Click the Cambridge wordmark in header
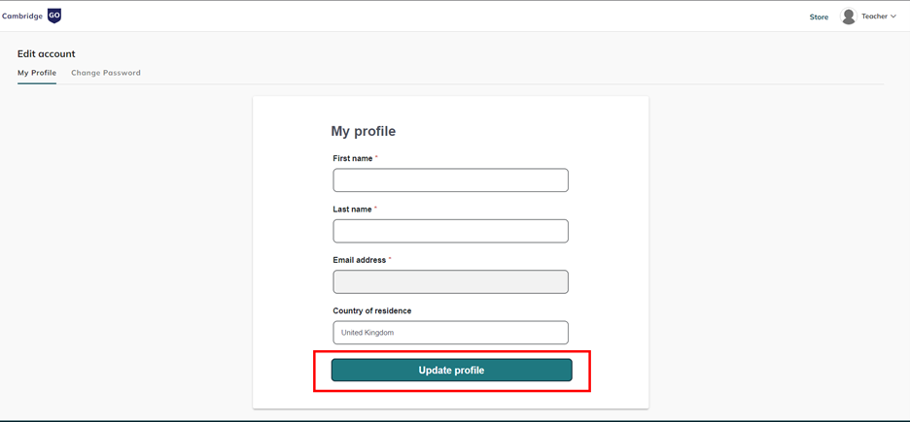Viewport: 910px width, 422px height. tap(22, 16)
